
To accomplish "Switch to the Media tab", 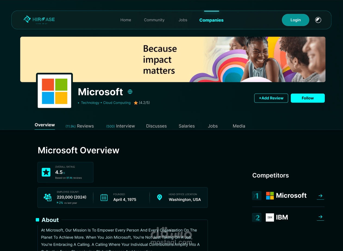I will point(239,126).
